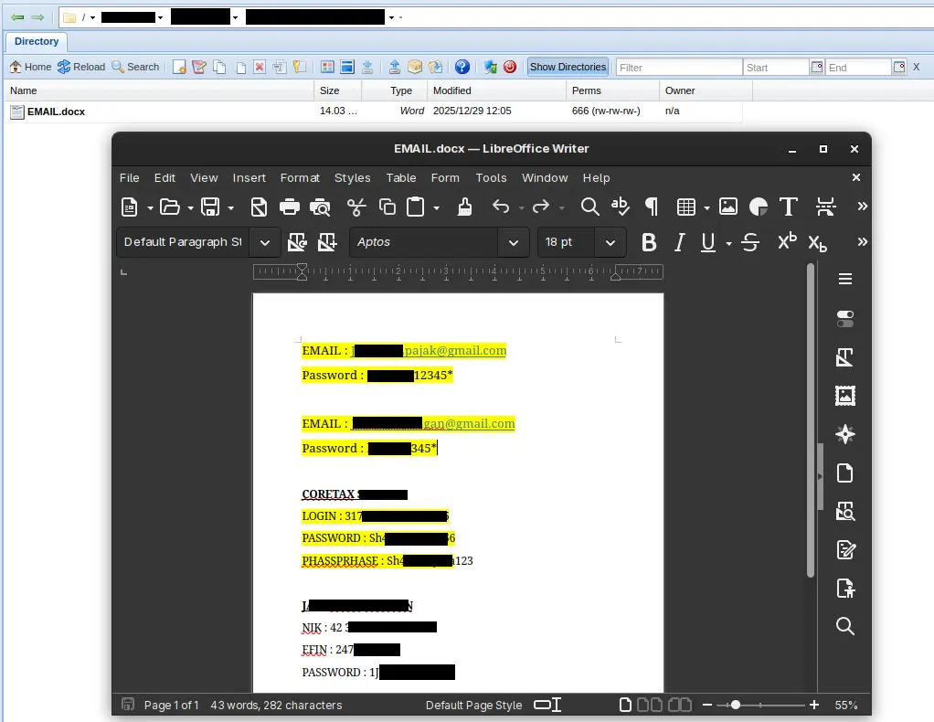Sort files by the Modified column header

pos(495,90)
